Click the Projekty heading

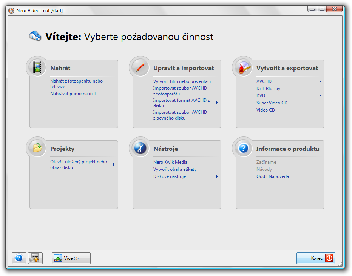[62, 149]
